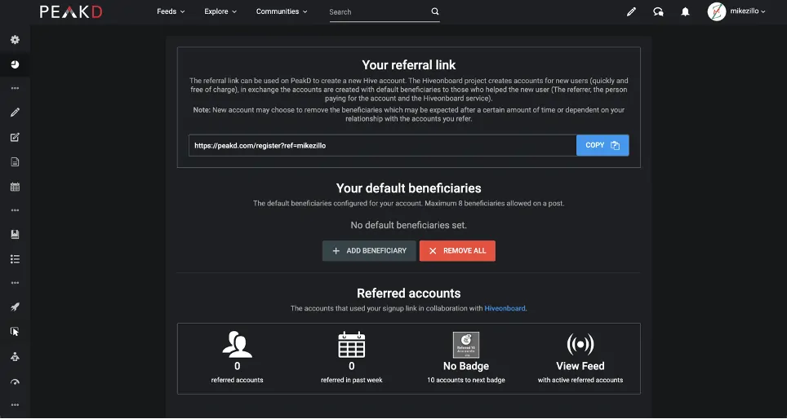Image resolution: width=787 pixels, height=419 pixels.
Task: Click the View Feed text
Action: coord(580,366)
